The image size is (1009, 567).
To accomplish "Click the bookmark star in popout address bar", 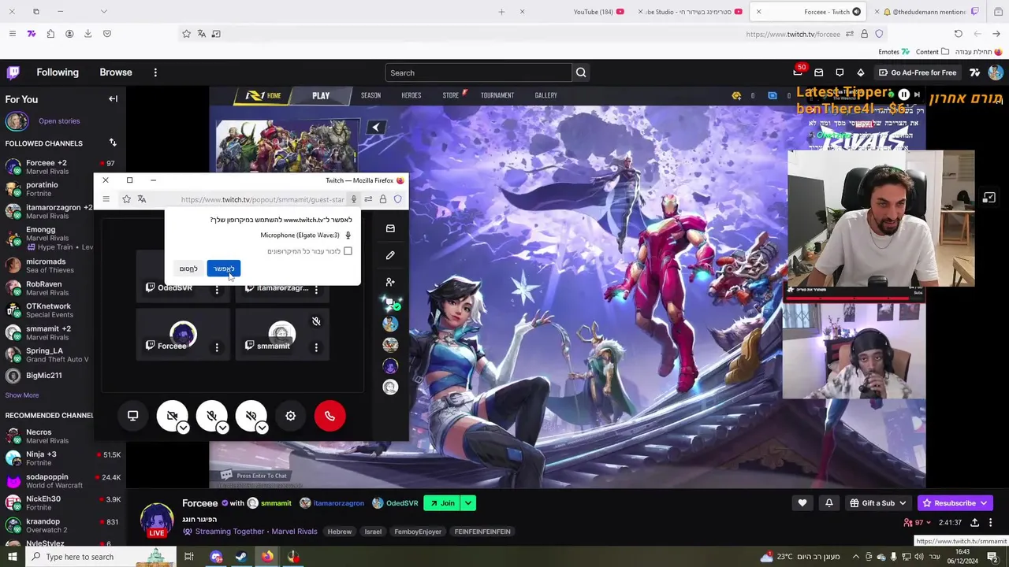I will [x=126, y=199].
